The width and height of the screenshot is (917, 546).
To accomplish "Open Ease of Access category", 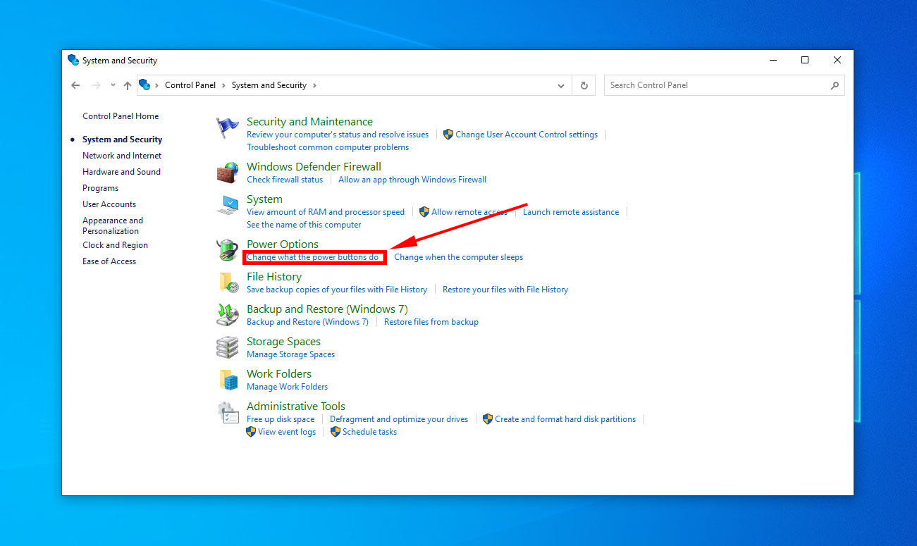I will pyautogui.click(x=109, y=261).
